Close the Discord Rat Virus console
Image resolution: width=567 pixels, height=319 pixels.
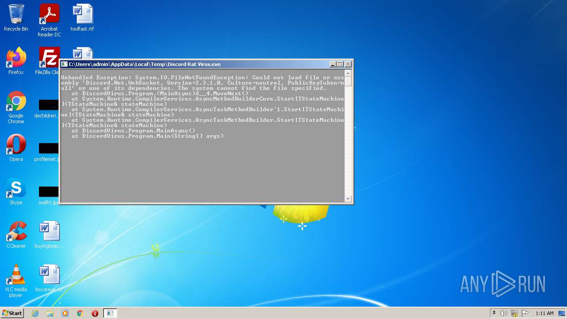(x=348, y=64)
